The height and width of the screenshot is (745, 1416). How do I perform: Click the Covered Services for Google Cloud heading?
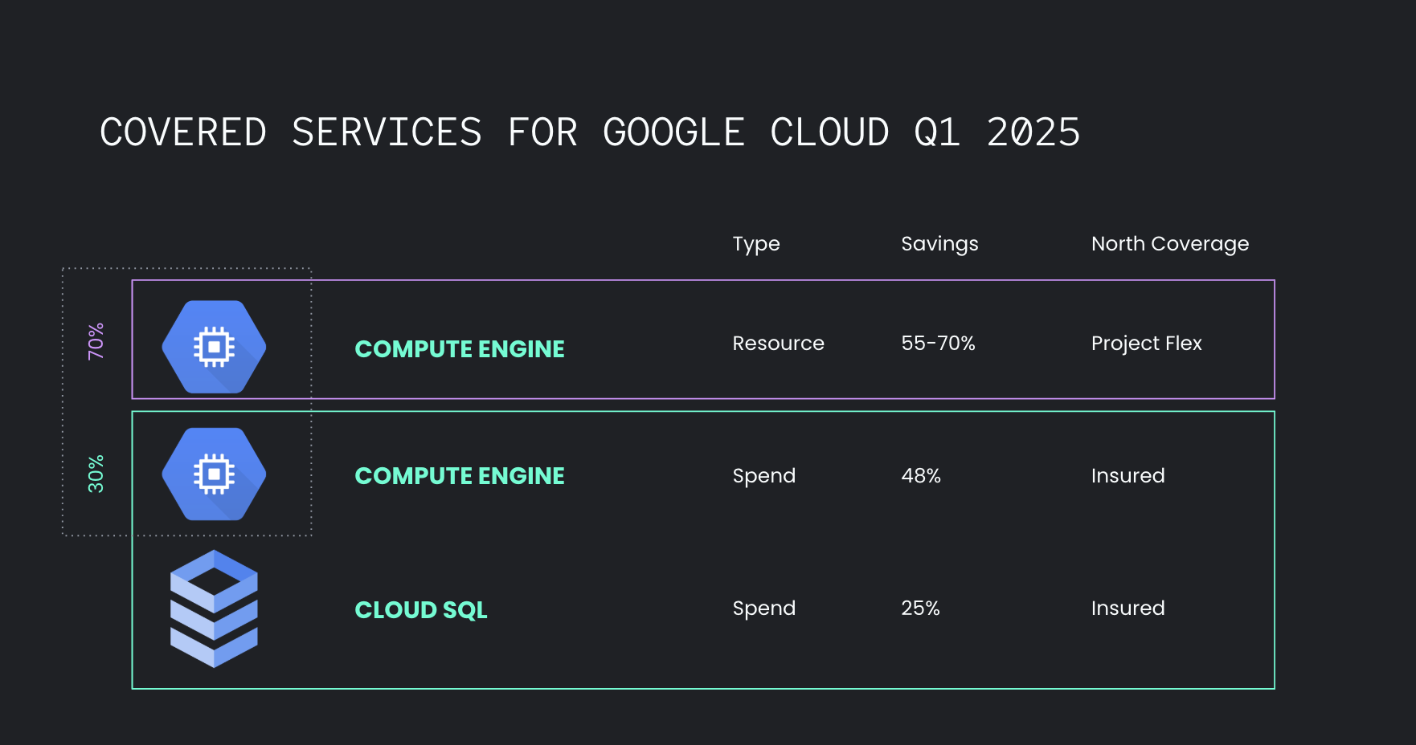pos(590,132)
